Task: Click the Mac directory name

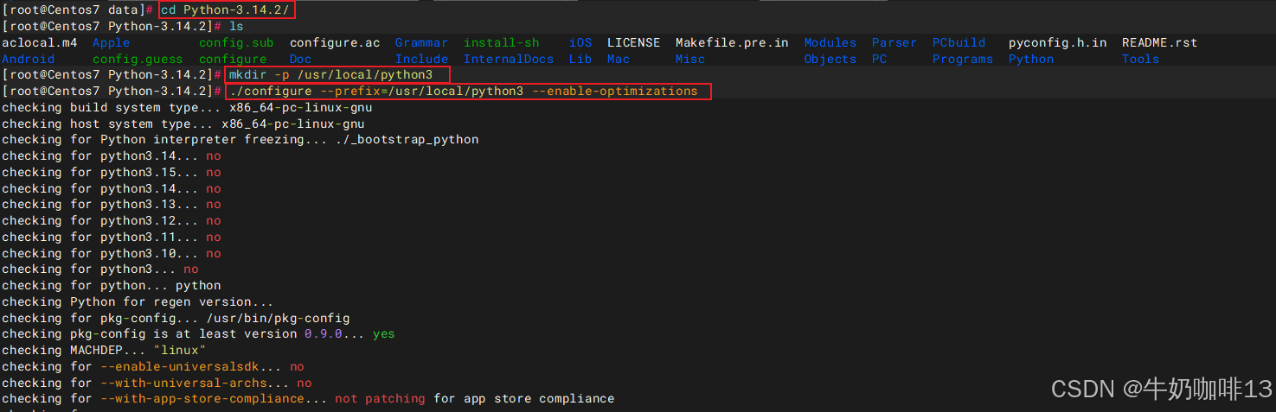Action: tap(619, 59)
